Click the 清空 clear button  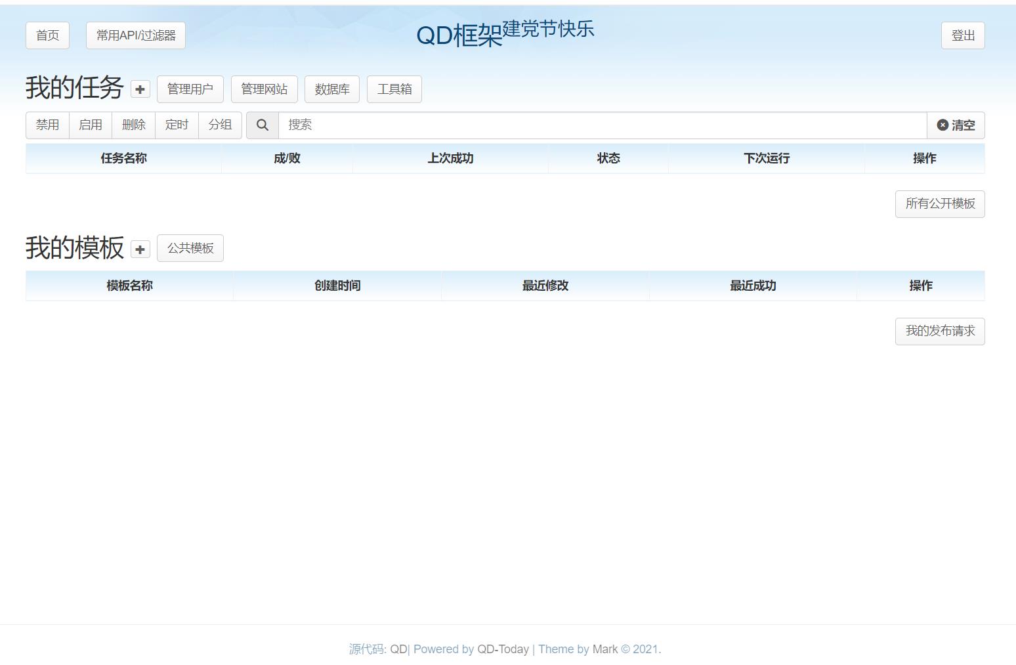[956, 125]
